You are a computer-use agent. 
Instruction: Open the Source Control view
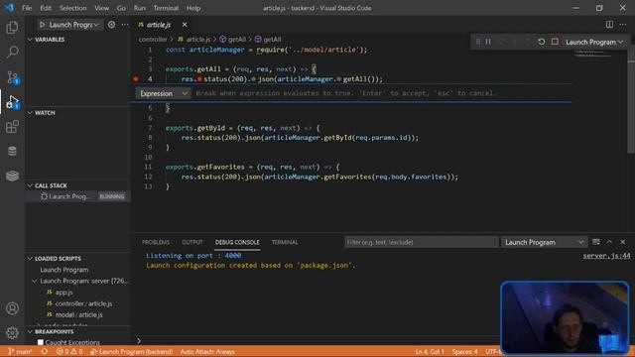(12, 77)
